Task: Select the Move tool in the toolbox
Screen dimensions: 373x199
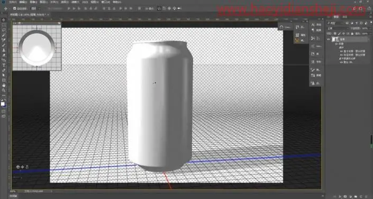Action: [3, 20]
